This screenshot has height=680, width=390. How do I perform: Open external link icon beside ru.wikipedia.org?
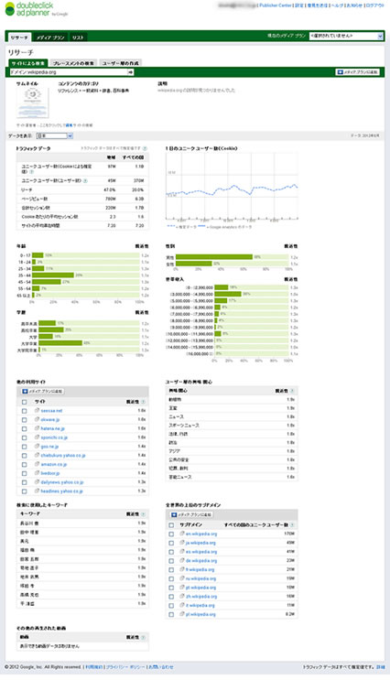182,578
